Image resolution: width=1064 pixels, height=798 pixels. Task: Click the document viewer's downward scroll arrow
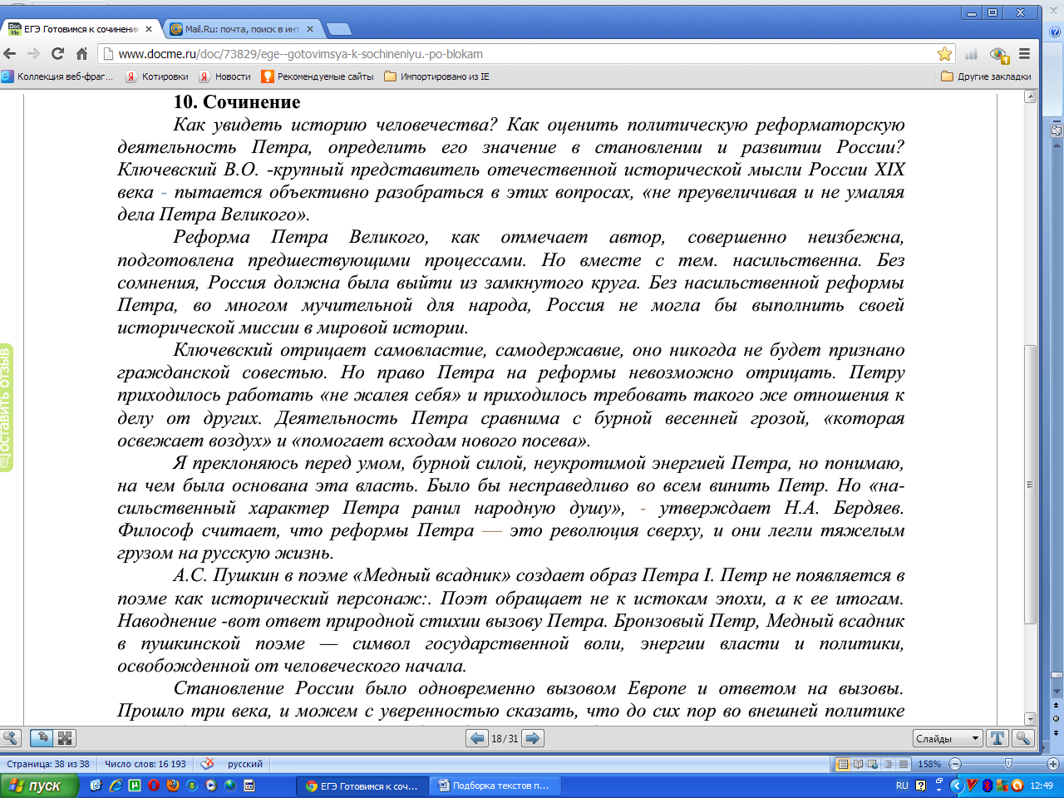[1031, 719]
